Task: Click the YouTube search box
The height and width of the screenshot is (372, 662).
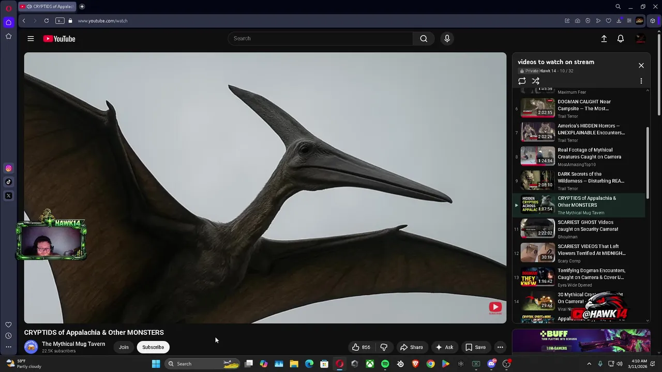Action: 321,38
